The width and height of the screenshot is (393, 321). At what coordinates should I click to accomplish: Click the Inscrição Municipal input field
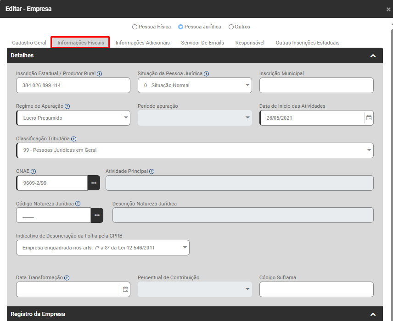point(316,85)
